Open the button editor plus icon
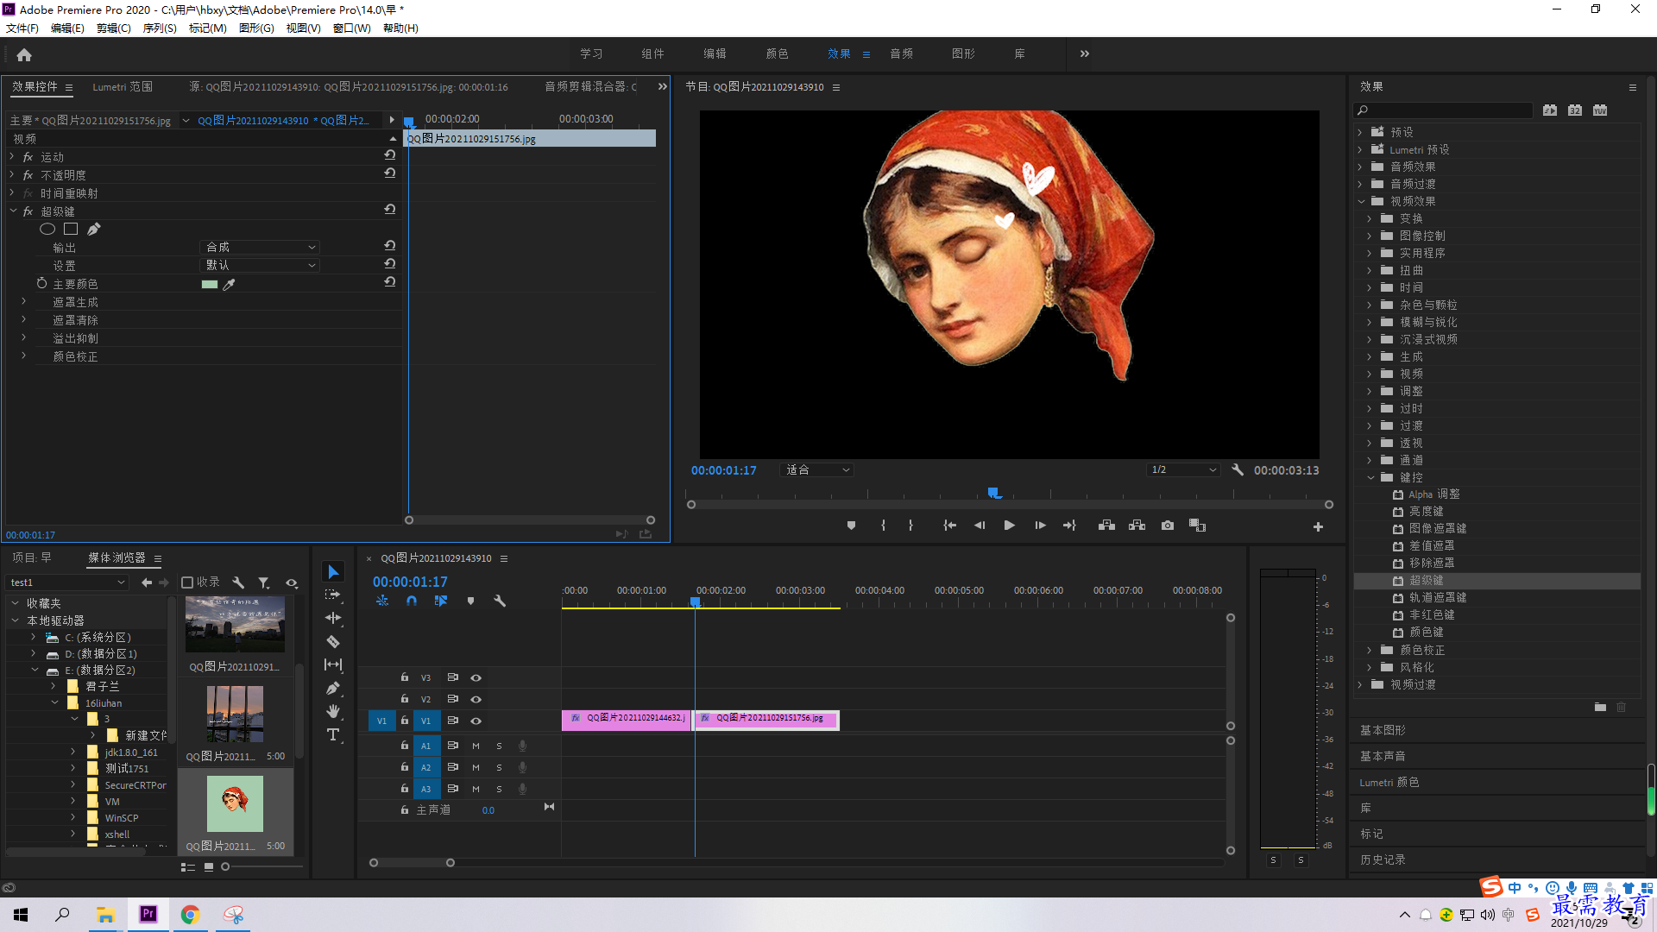The width and height of the screenshot is (1657, 932). click(1318, 527)
